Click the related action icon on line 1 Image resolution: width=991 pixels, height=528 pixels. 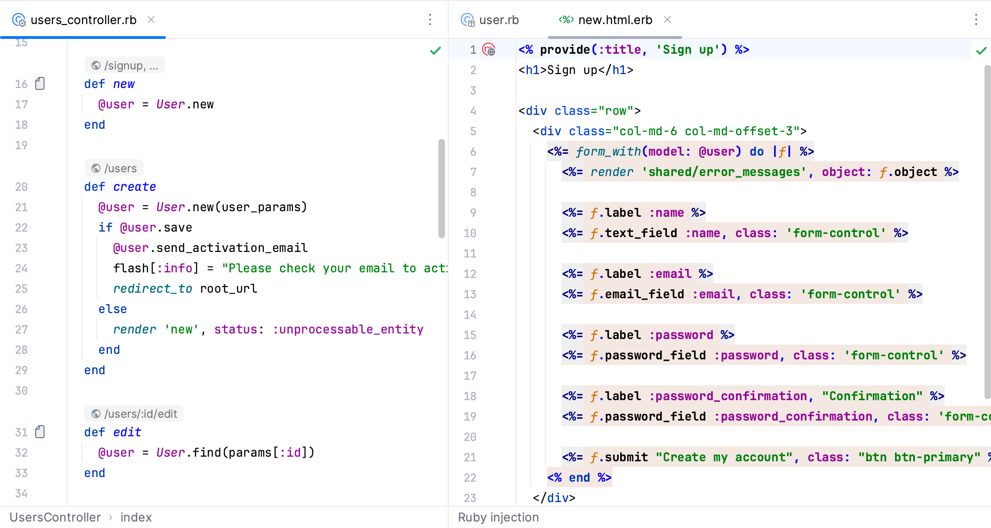pyautogui.click(x=489, y=50)
